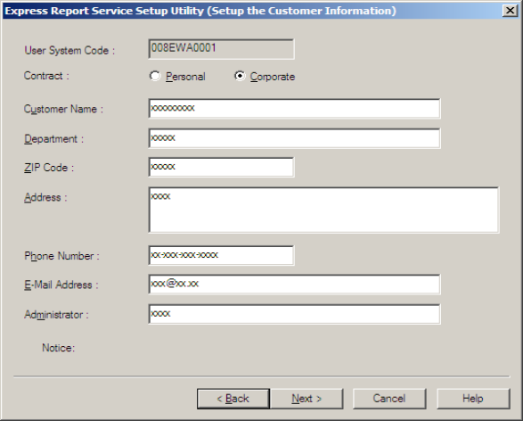Click the Phone Number field

221,255
